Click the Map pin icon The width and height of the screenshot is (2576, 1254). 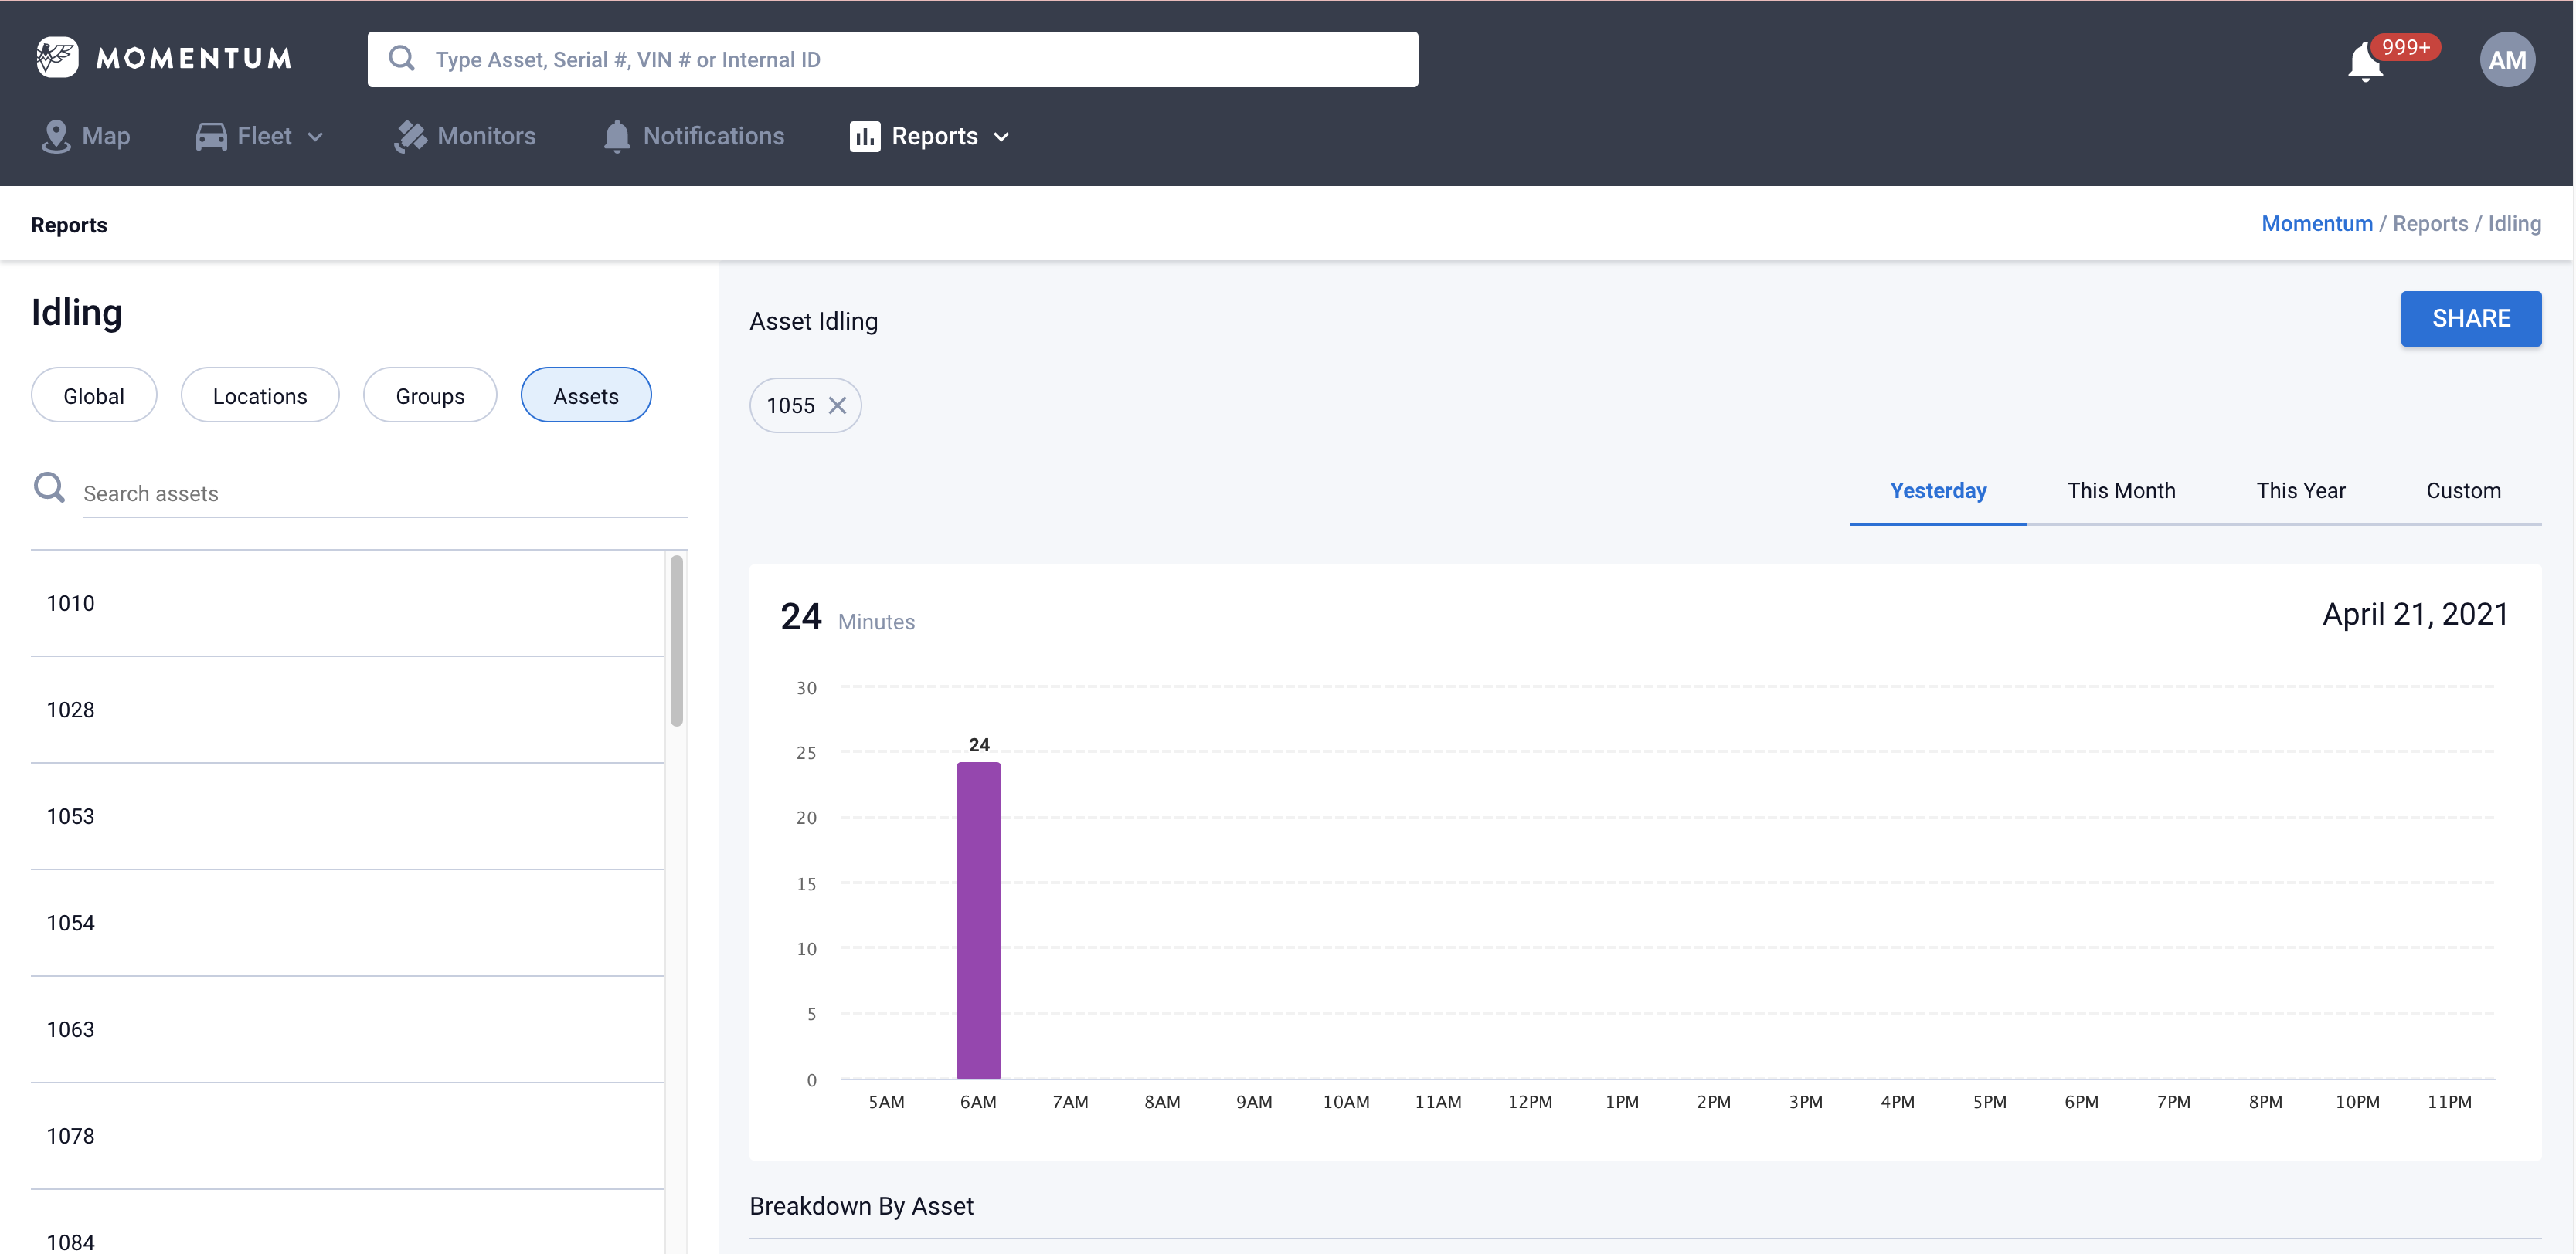coord(56,136)
